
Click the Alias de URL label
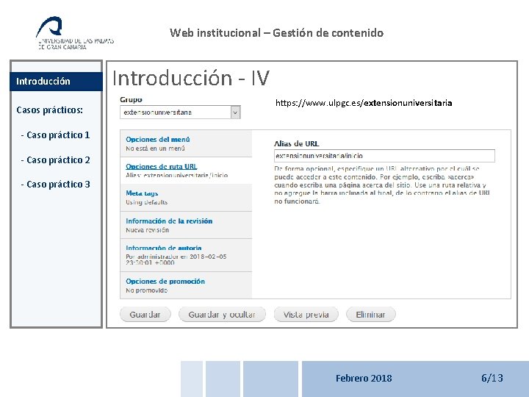tap(297, 144)
